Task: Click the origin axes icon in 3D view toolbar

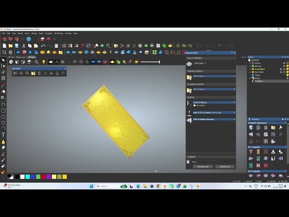Action: click(57, 62)
